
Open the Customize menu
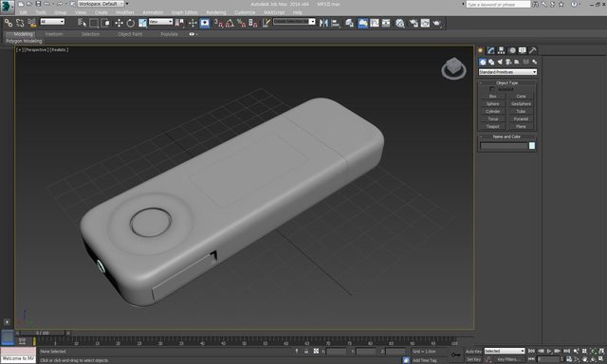click(245, 12)
